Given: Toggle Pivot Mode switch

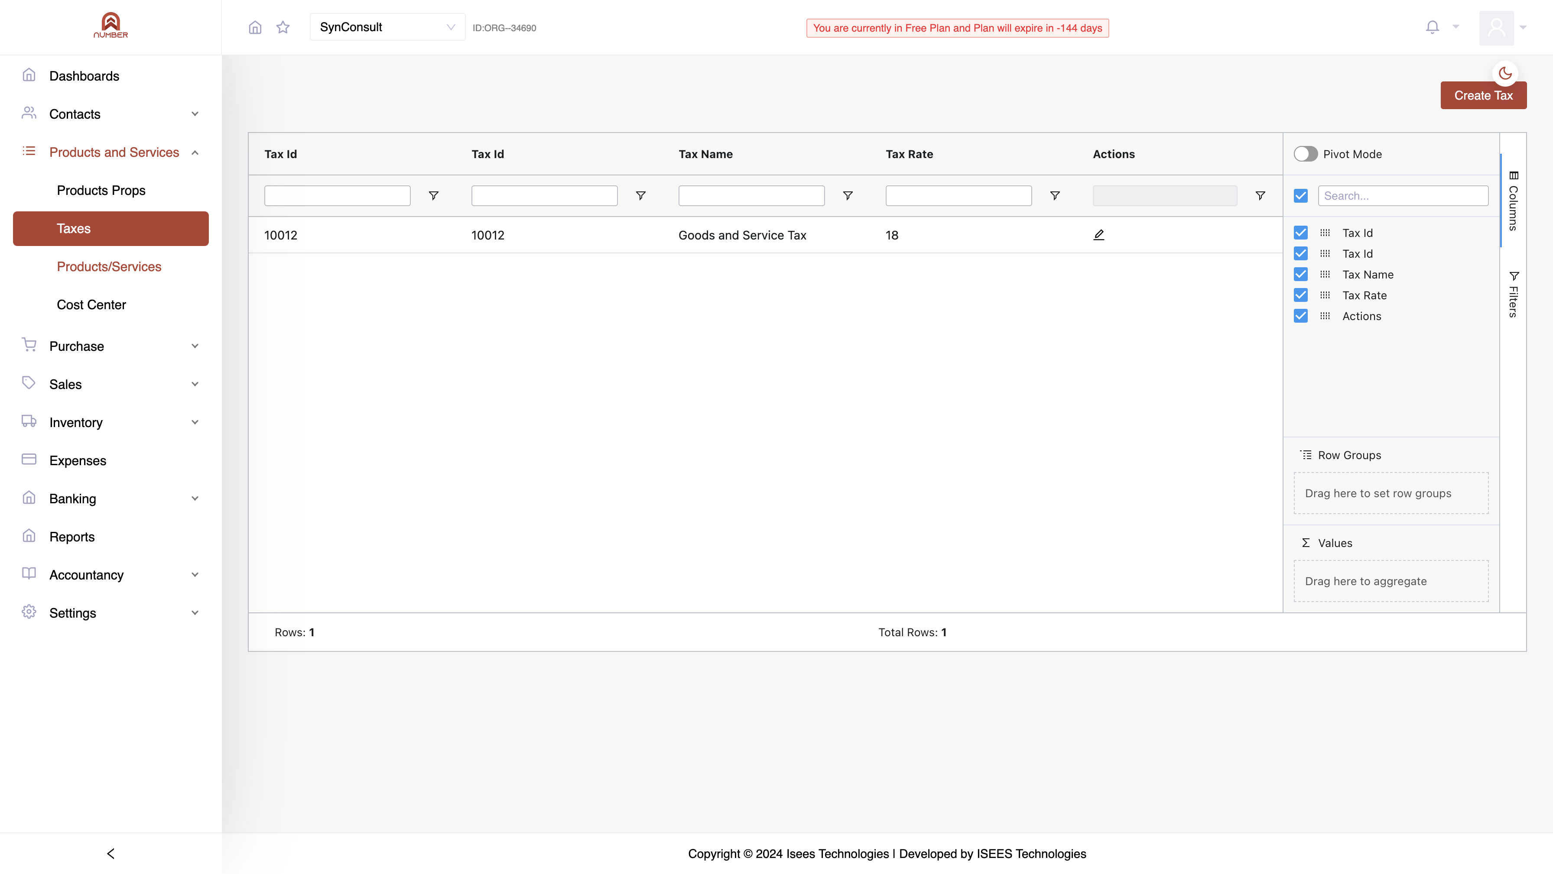Looking at the screenshot, I should pos(1306,154).
